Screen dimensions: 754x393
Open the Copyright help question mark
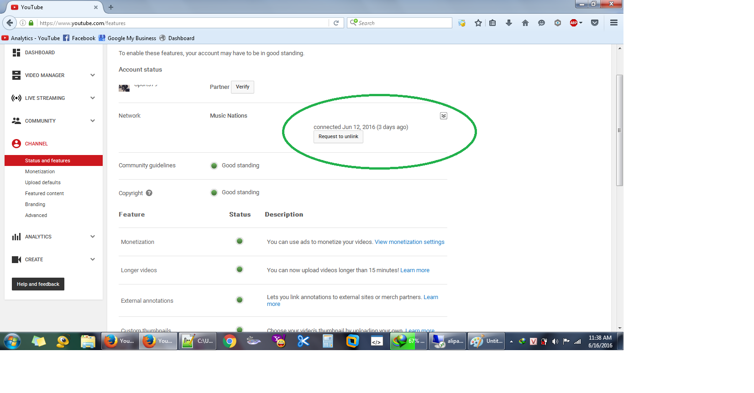click(x=149, y=193)
